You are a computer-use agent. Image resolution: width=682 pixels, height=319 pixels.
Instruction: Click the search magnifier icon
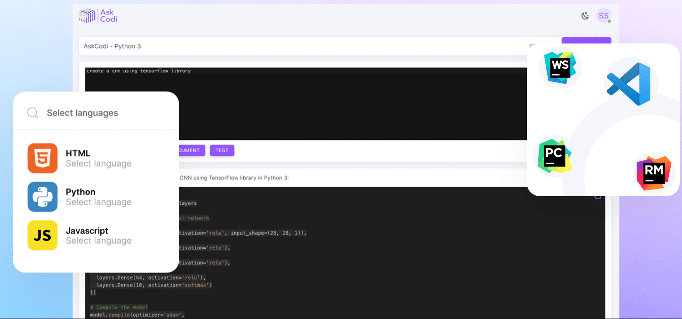(x=33, y=113)
